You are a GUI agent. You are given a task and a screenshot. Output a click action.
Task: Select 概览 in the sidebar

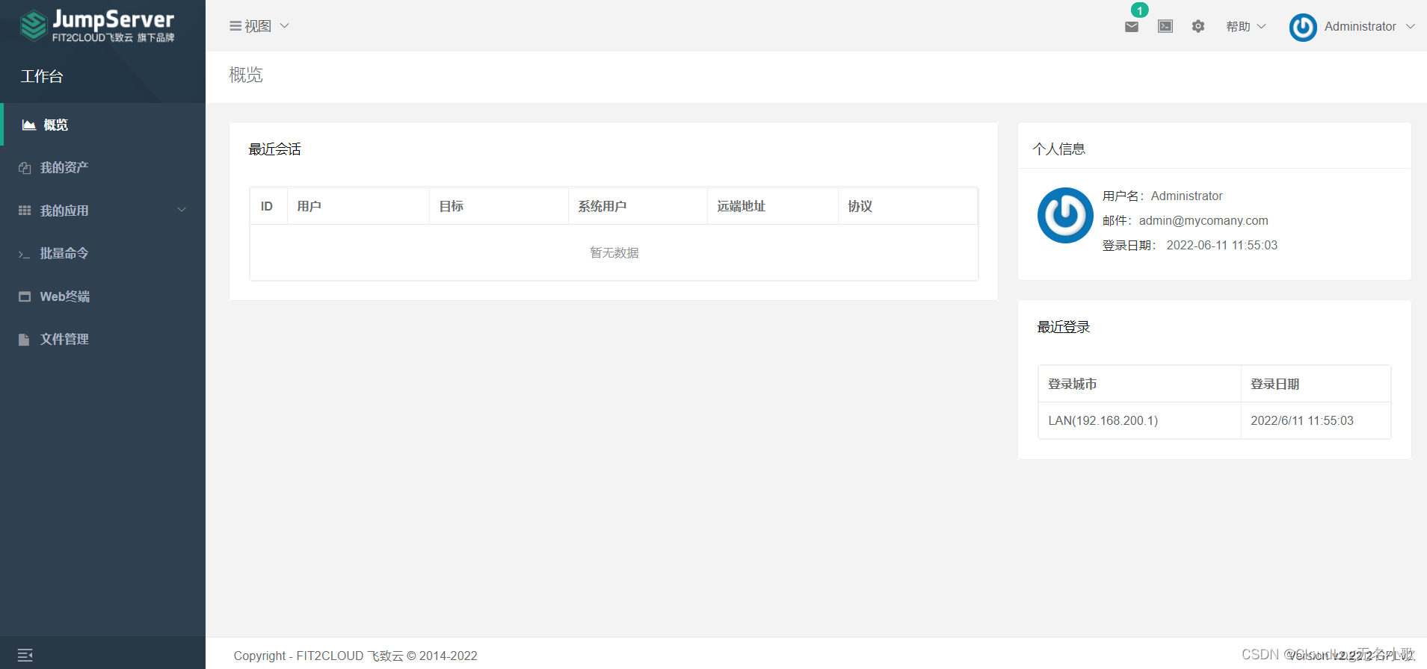pyautogui.click(x=103, y=125)
